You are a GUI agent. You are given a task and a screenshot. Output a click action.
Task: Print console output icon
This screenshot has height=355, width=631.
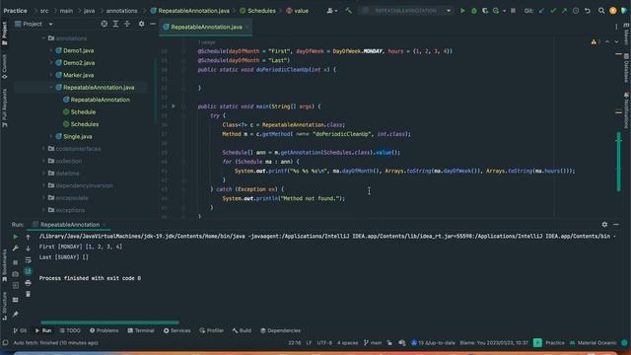pos(28,283)
